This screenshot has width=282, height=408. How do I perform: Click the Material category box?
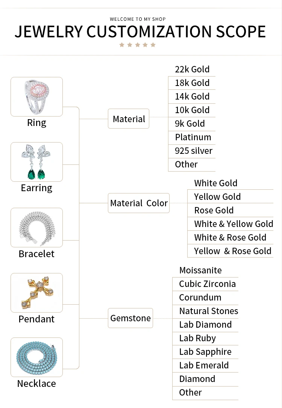tap(129, 119)
